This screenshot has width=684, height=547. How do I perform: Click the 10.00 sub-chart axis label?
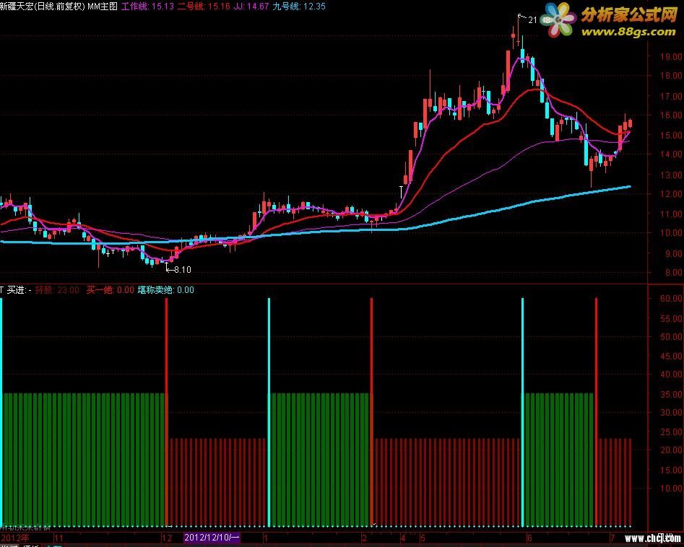click(671, 489)
